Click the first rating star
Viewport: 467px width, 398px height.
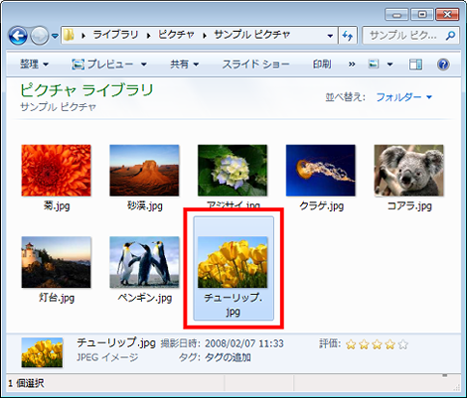[351, 344]
